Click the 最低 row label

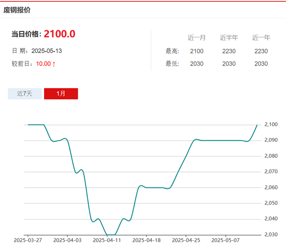tap(172, 64)
